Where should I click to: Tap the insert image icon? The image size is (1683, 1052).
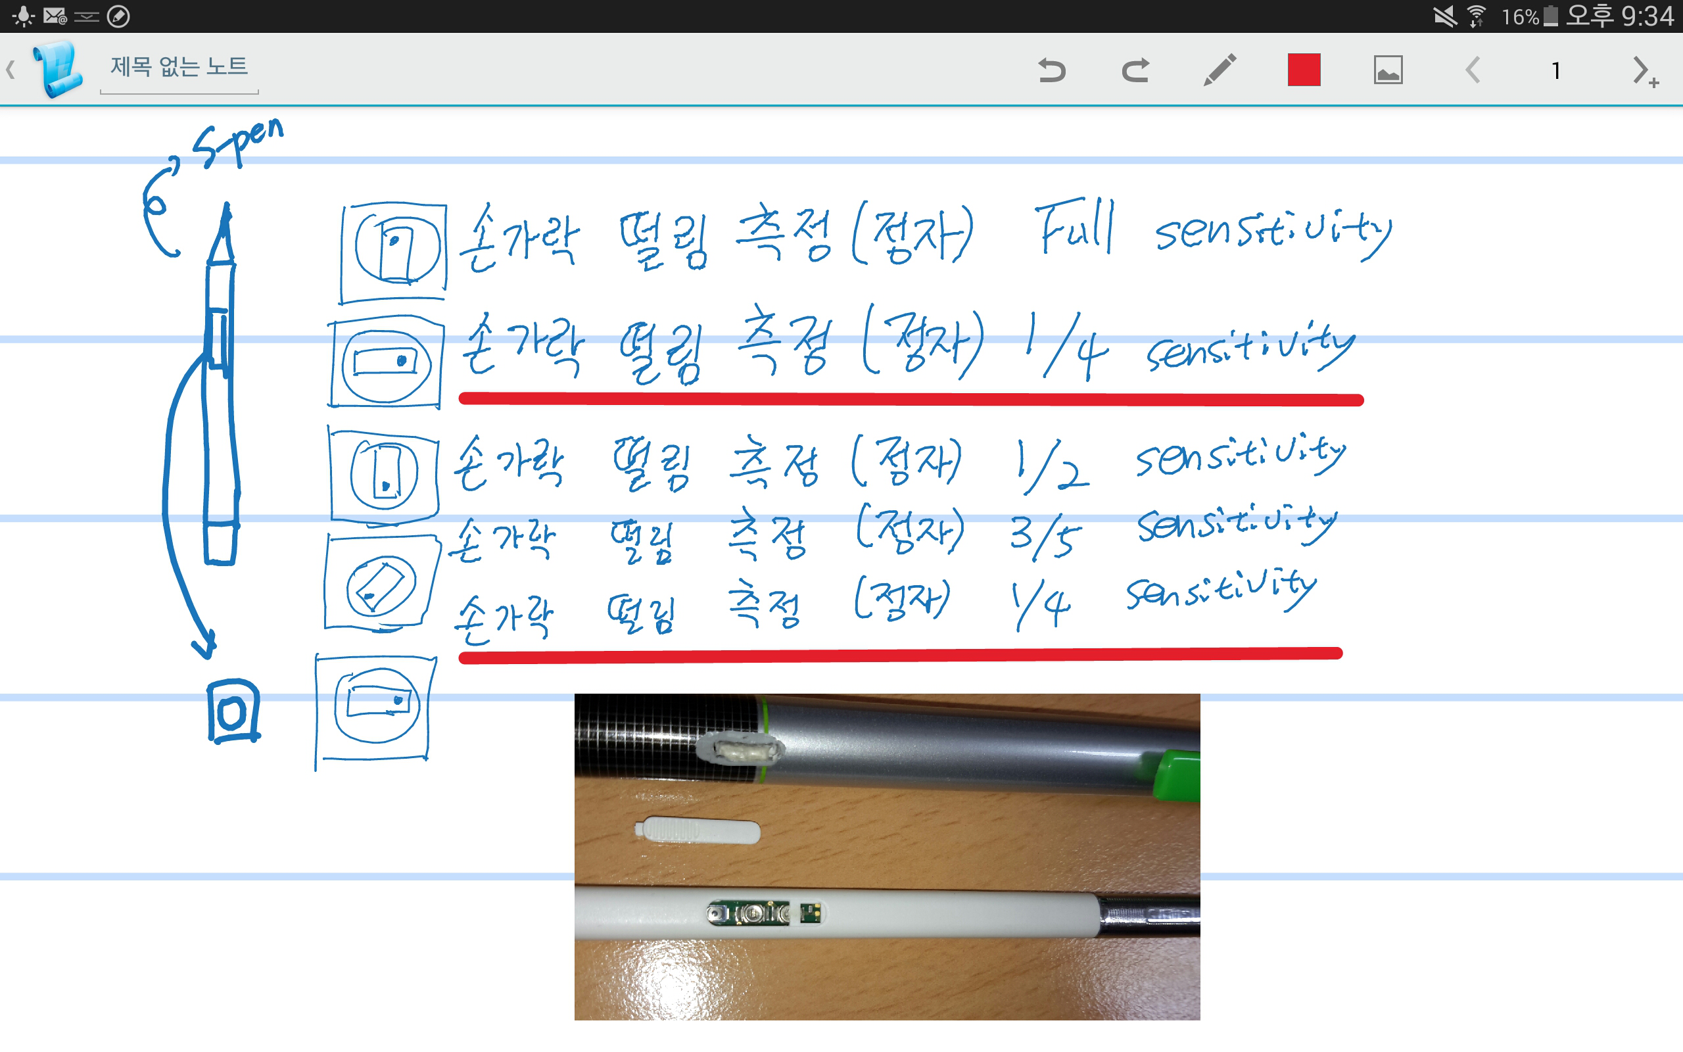[x=1388, y=70]
